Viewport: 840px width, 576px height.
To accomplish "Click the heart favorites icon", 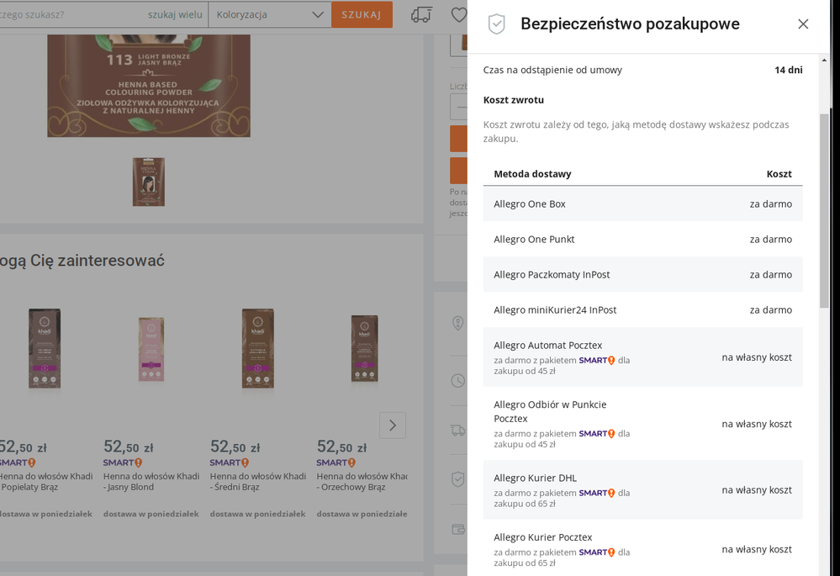I will [458, 14].
